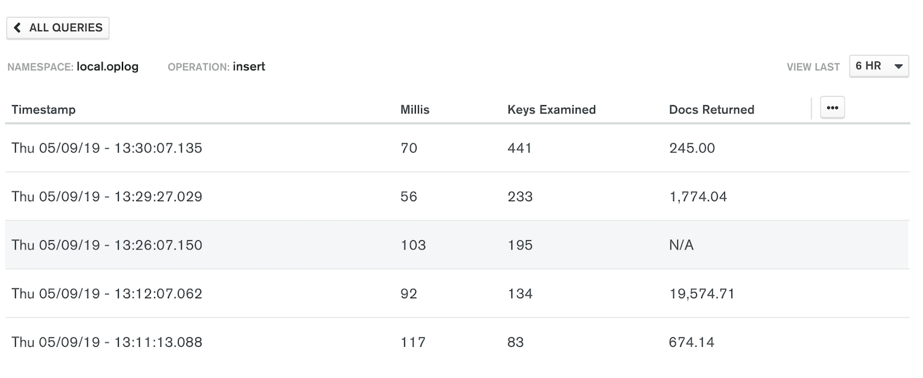The width and height of the screenshot is (923, 378).
Task: Sort by the Timestamp column header
Action: click(x=43, y=110)
